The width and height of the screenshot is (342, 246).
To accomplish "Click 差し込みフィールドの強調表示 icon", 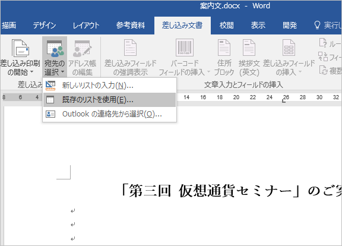I will point(130,48).
